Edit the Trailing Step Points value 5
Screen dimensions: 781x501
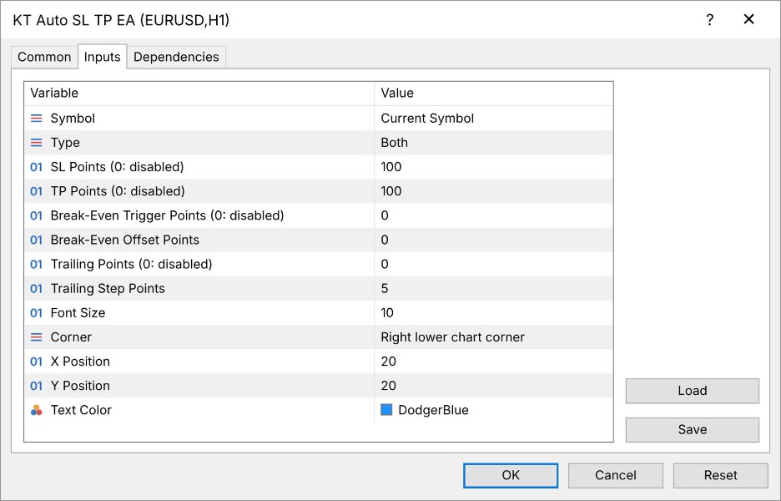(x=494, y=289)
